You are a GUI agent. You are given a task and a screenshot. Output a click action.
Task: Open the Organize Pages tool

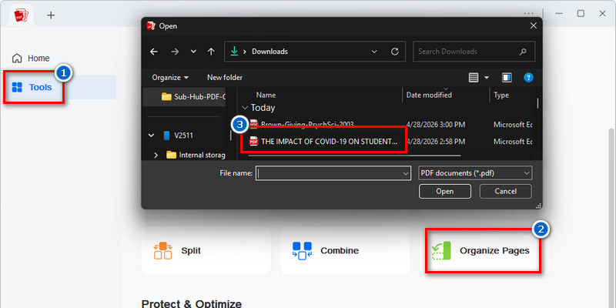click(484, 250)
